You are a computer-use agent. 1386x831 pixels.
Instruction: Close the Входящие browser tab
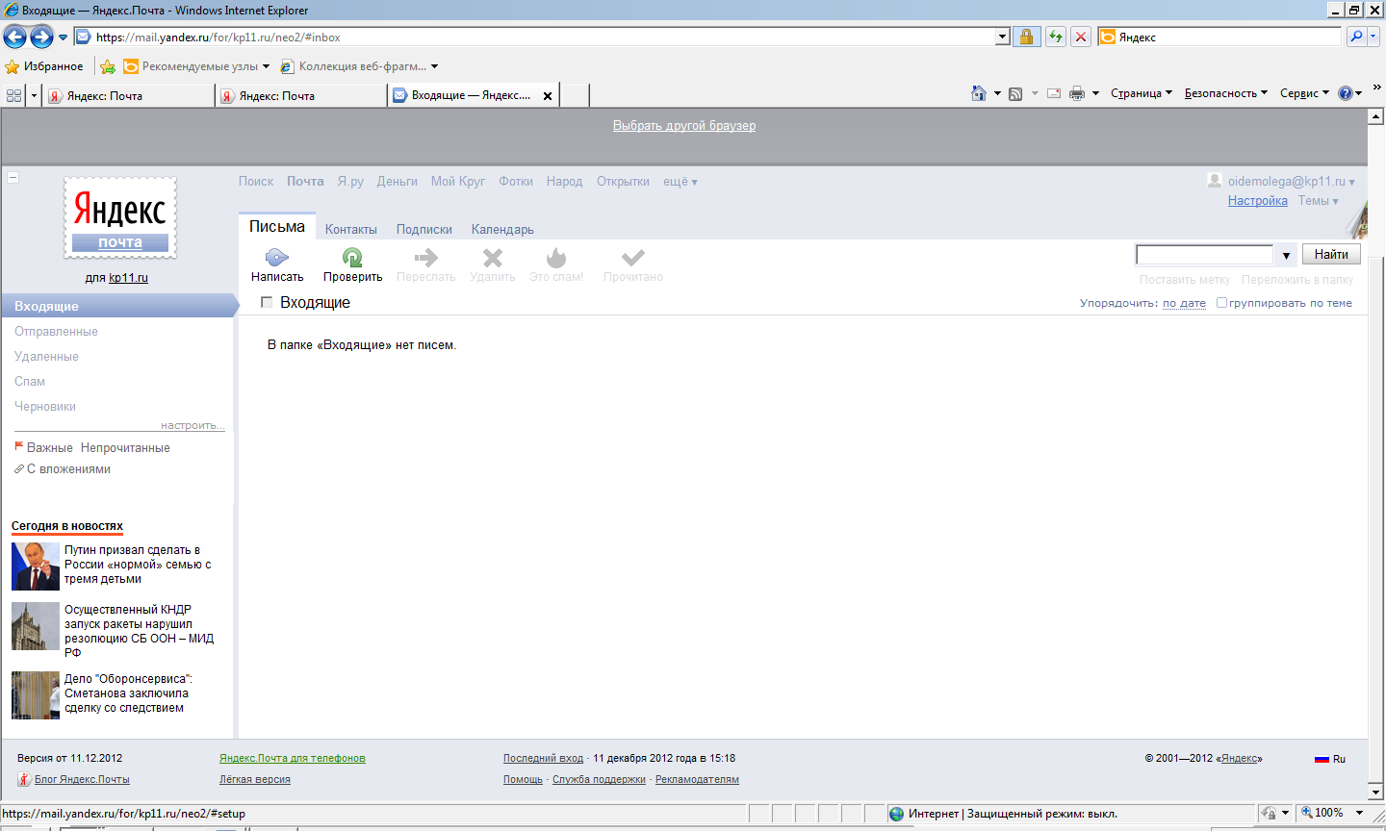[x=548, y=95]
